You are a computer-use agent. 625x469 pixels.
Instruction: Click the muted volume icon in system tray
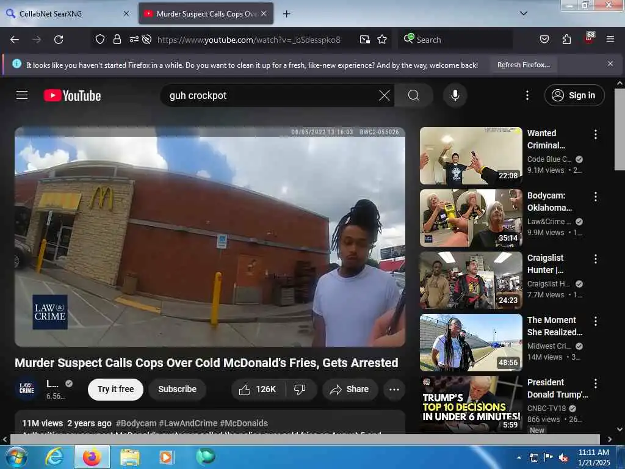pyautogui.click(x=563, y=458)
